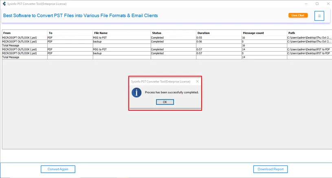Image resolution: width=332 pixels, height=178 pixels.
Task: Click the first Total Message row label
Action: point(11,46)
